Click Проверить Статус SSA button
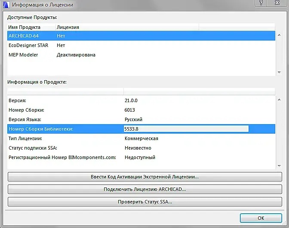289x228 pixels. point(145,202)
